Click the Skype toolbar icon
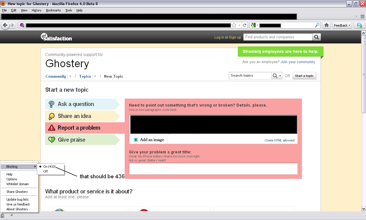 pos(359,25)
